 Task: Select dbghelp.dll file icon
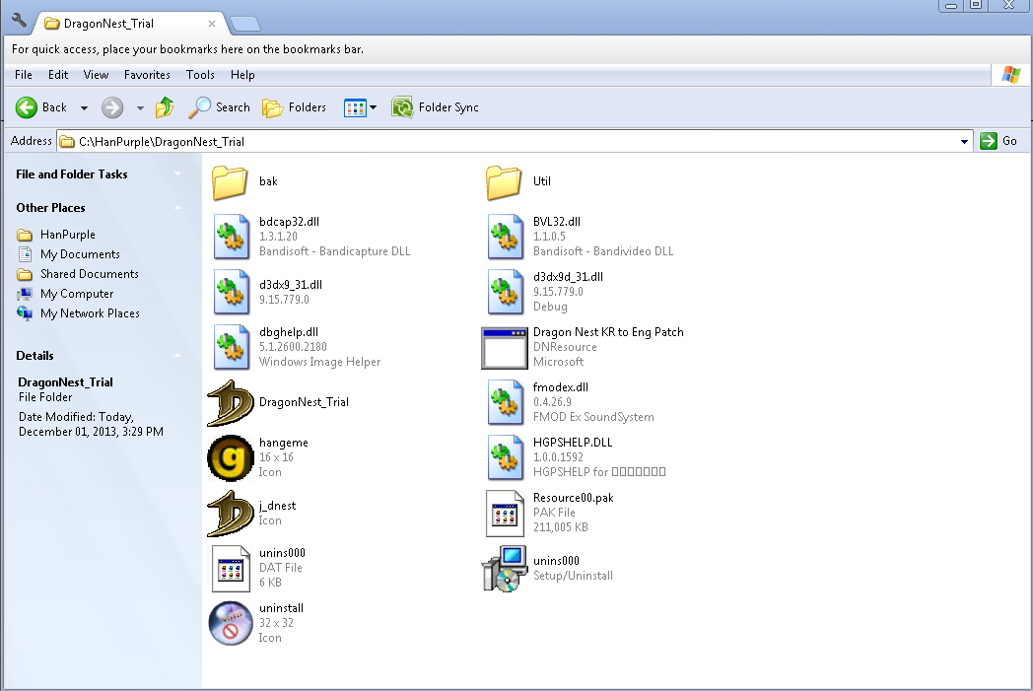[232, 347]
